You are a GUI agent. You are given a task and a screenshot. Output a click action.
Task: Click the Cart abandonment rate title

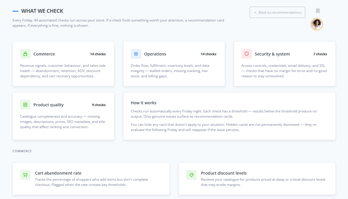coord(58,173)
